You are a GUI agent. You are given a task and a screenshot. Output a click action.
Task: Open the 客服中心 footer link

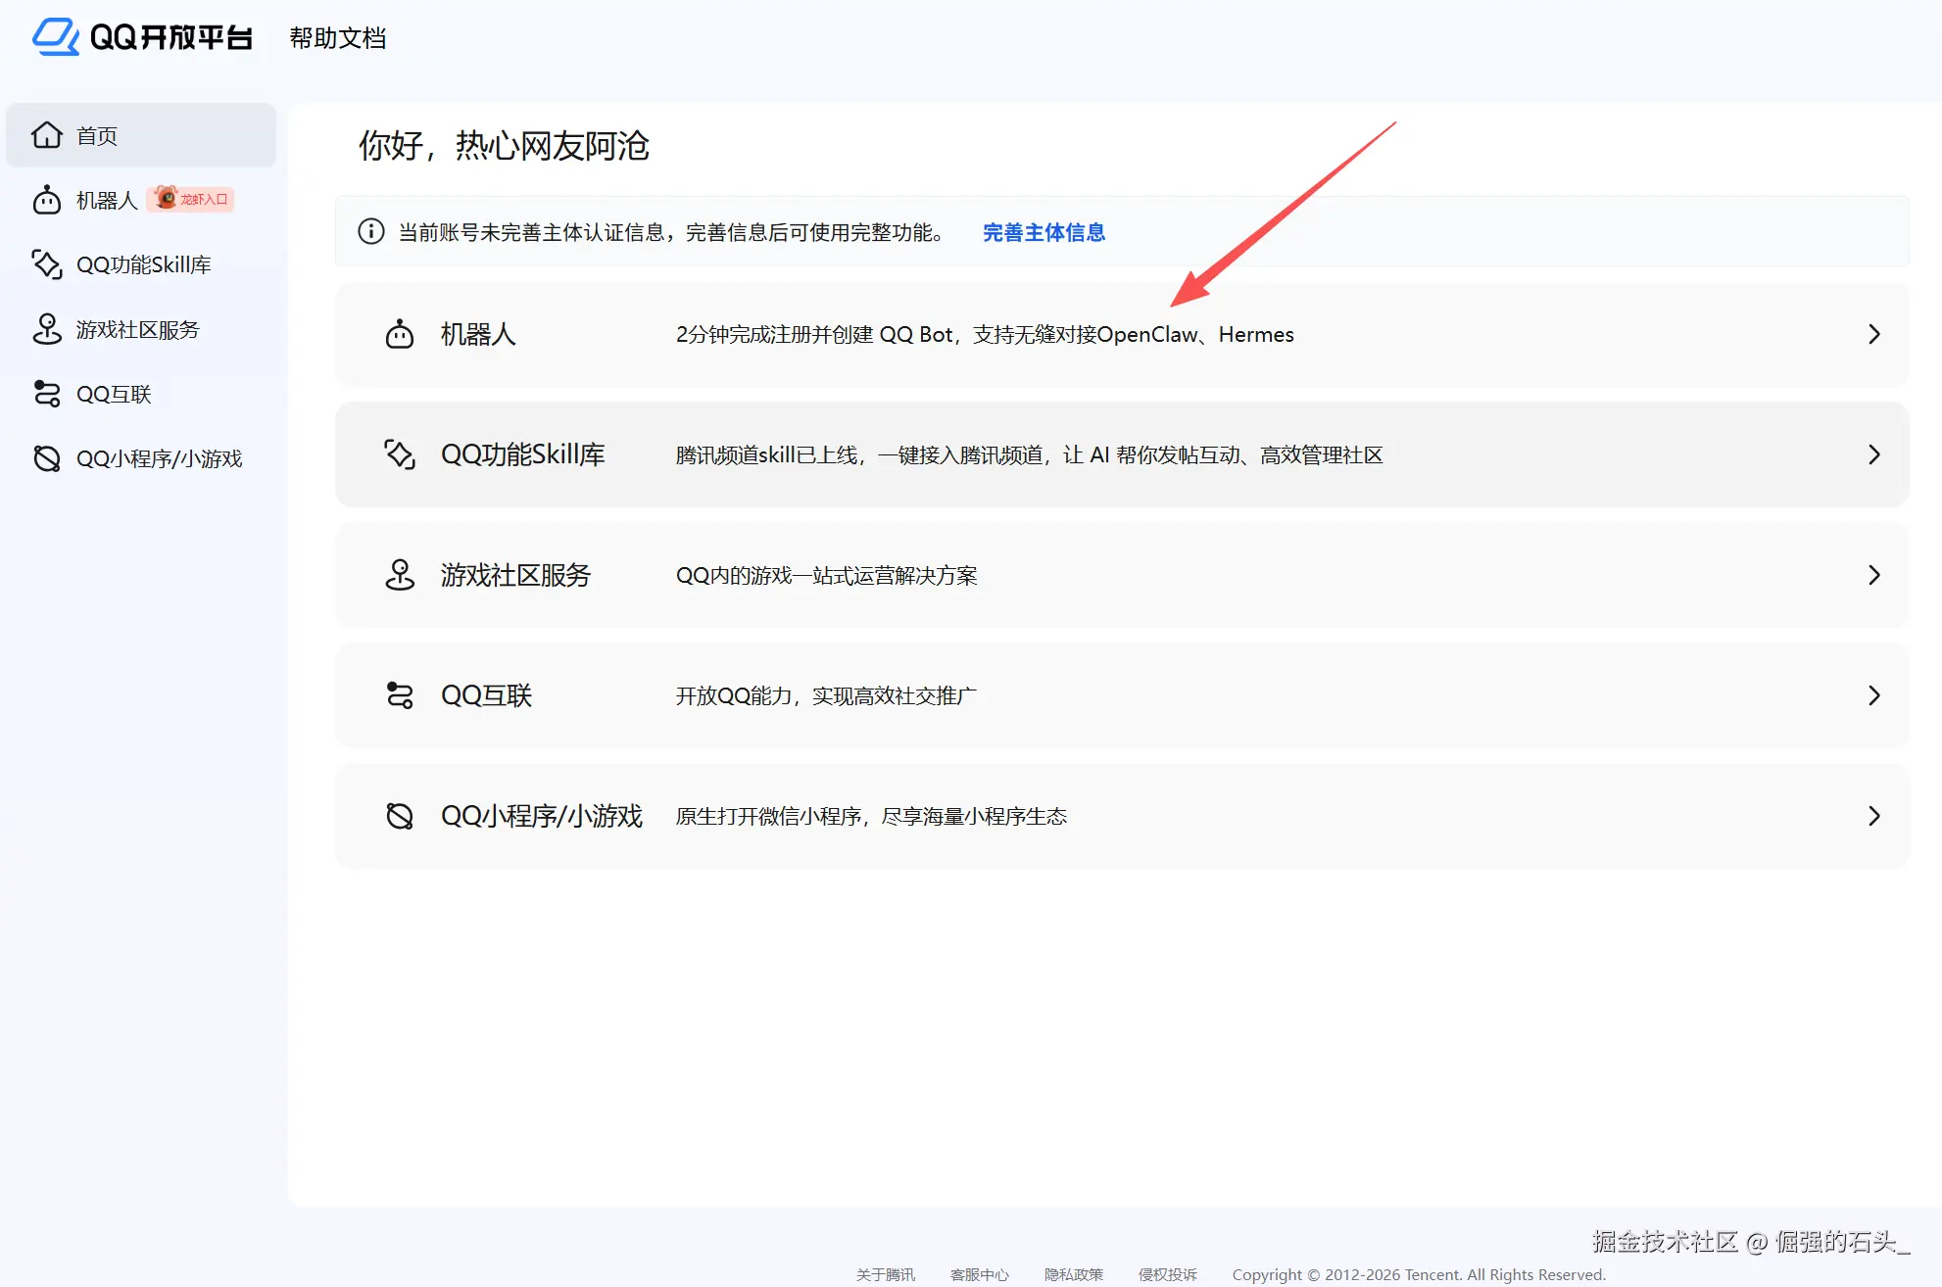click(x=979, y=1274)
